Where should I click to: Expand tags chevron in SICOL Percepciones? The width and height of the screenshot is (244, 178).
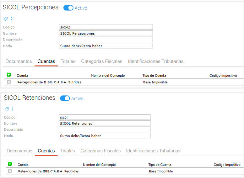11,19
